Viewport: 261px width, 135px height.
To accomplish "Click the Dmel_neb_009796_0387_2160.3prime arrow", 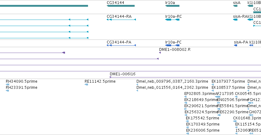I will 137,84.
